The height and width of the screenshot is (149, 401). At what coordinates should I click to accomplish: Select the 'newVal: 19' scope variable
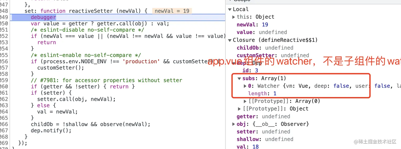[x=252, y=25]
